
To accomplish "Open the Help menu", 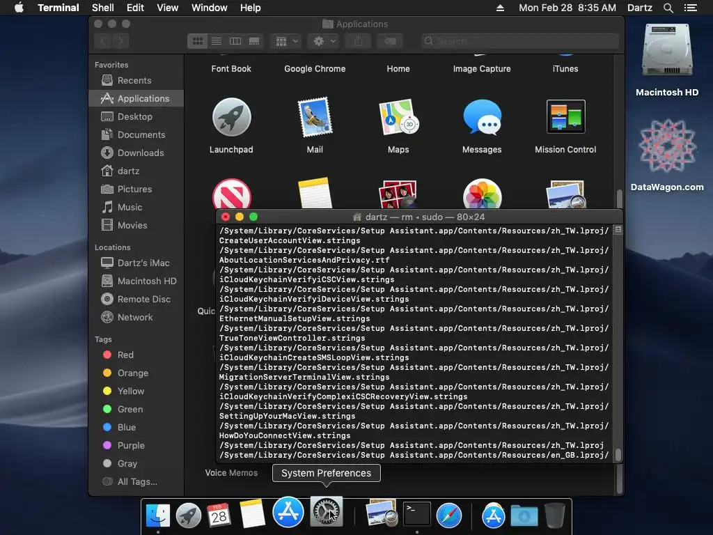I will pyautogui.click(x=250, y=8).
